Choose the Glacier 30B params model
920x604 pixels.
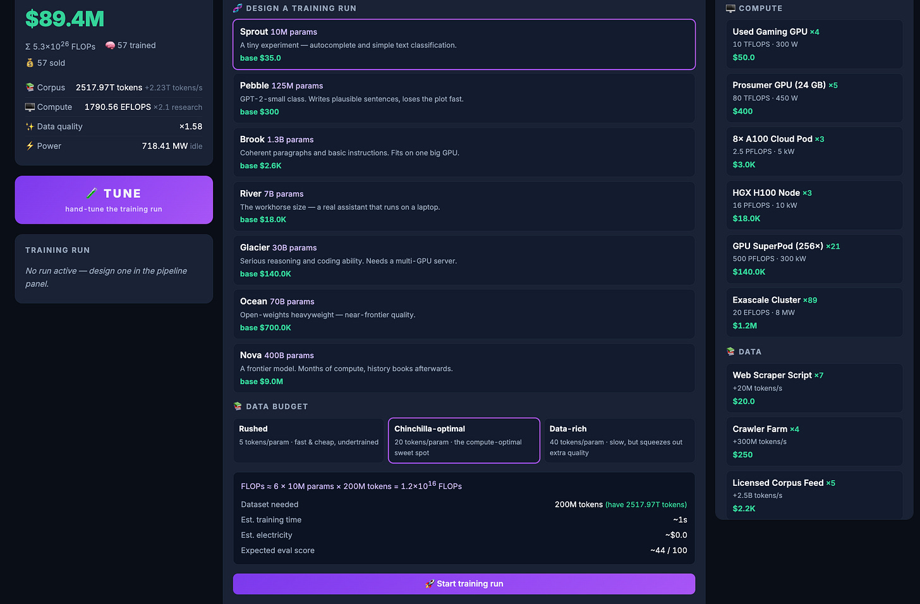click(x=464, y=260)
